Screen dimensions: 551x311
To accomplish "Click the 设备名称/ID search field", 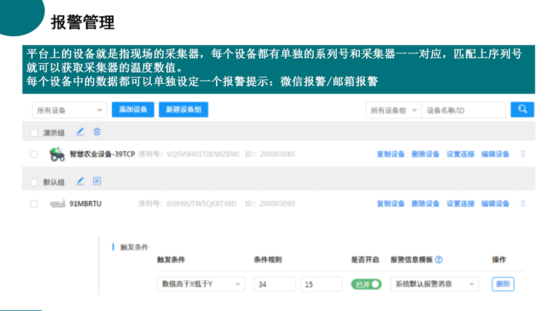I will point(463,110).
